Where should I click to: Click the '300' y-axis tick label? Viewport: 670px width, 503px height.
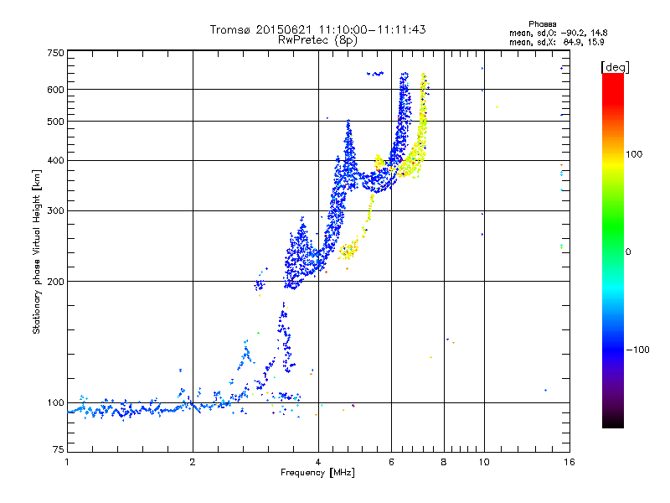point(55,211)
